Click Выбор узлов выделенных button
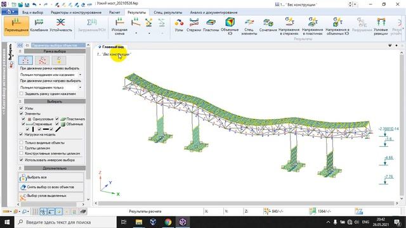This screenshot has width=406, height=228. coord(51,196)
